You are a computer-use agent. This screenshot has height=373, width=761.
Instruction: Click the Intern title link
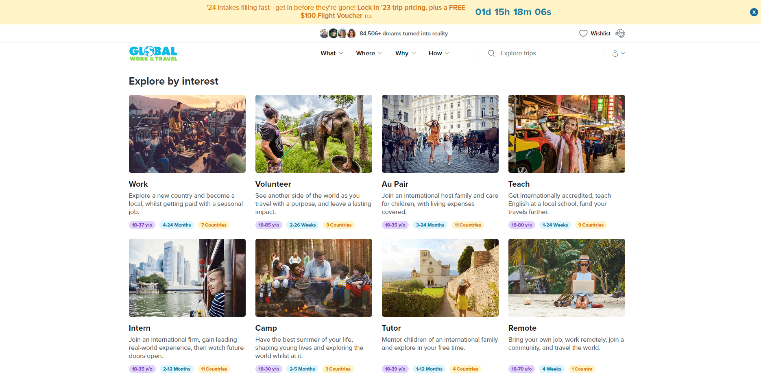point(140,328)
